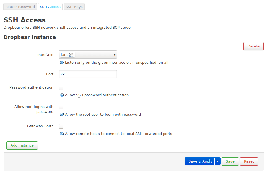Image resolution: width=267 pixels, height=173 pixels.
Task: Click help icon beside Allow the root user
Action: (x=62, y=115)
